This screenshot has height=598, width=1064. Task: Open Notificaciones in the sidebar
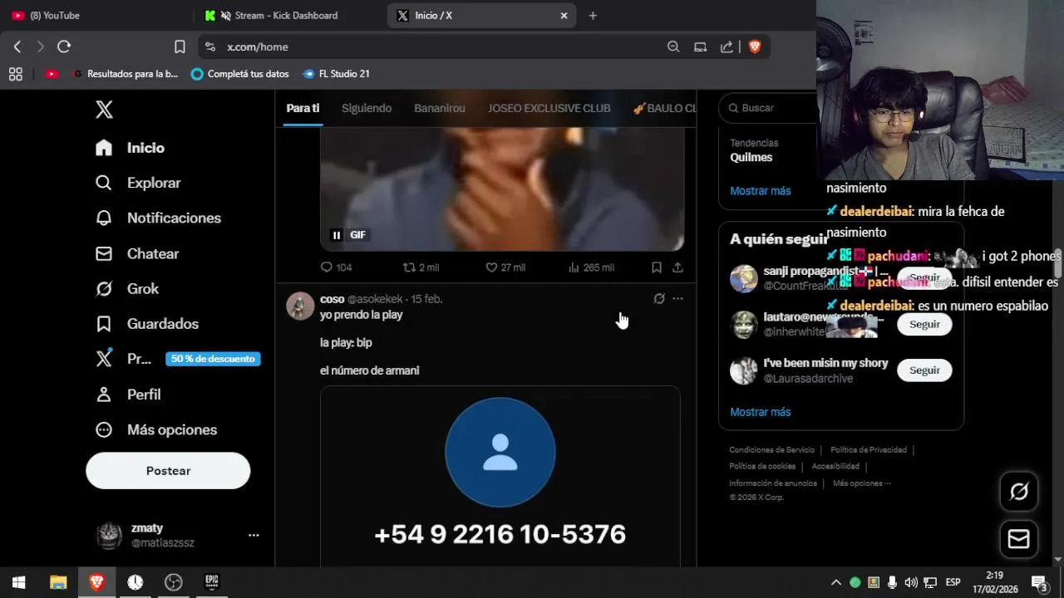click(x=158, y=218)
